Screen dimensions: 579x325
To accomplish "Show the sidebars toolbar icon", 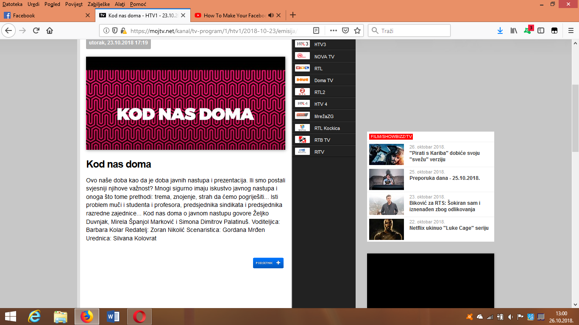I will (541, 30).
